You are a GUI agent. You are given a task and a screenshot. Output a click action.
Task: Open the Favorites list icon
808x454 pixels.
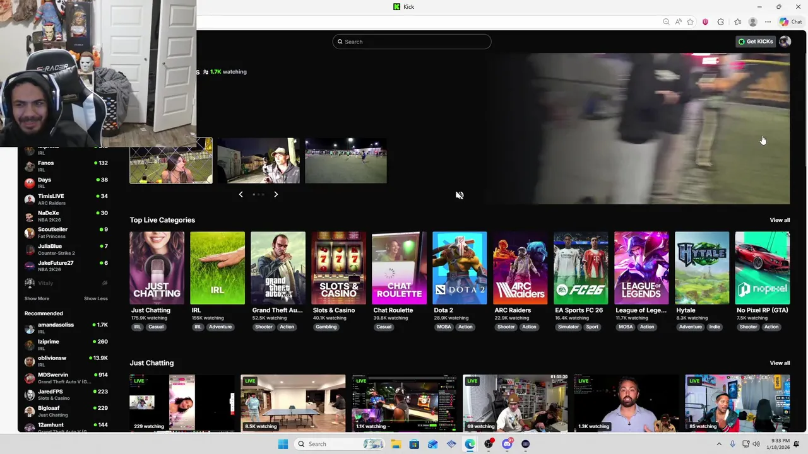pyautogui.click(x=737, y=22)
